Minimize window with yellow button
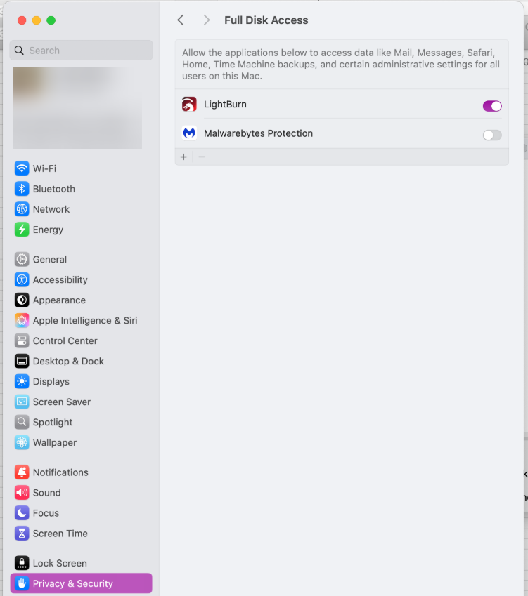 pyautogui.click(x=36, y=20)
